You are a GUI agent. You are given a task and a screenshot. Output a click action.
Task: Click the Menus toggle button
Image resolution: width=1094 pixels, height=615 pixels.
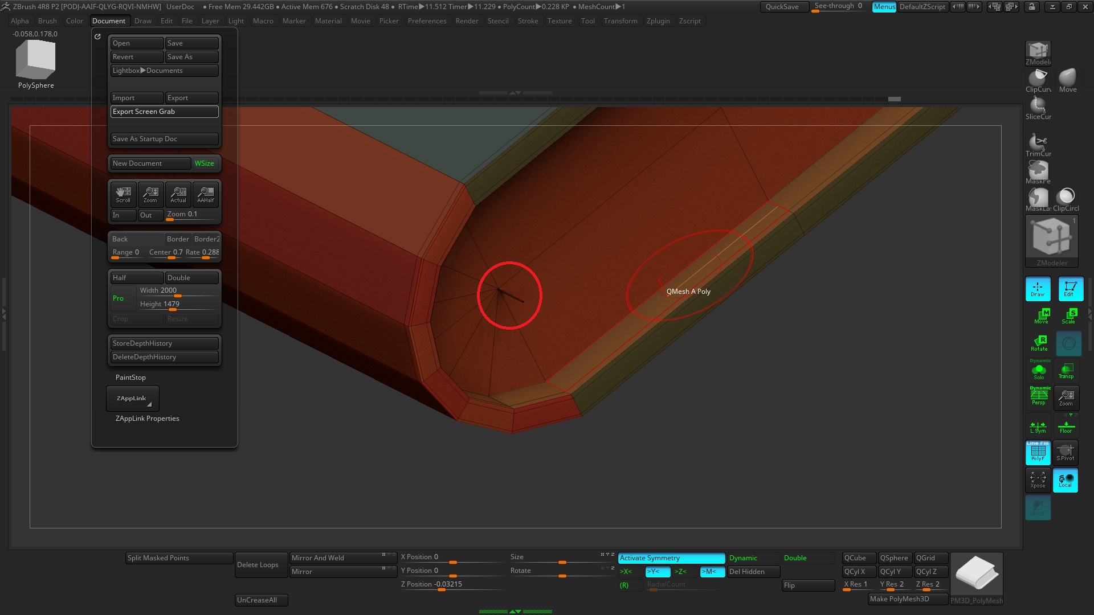884,7
